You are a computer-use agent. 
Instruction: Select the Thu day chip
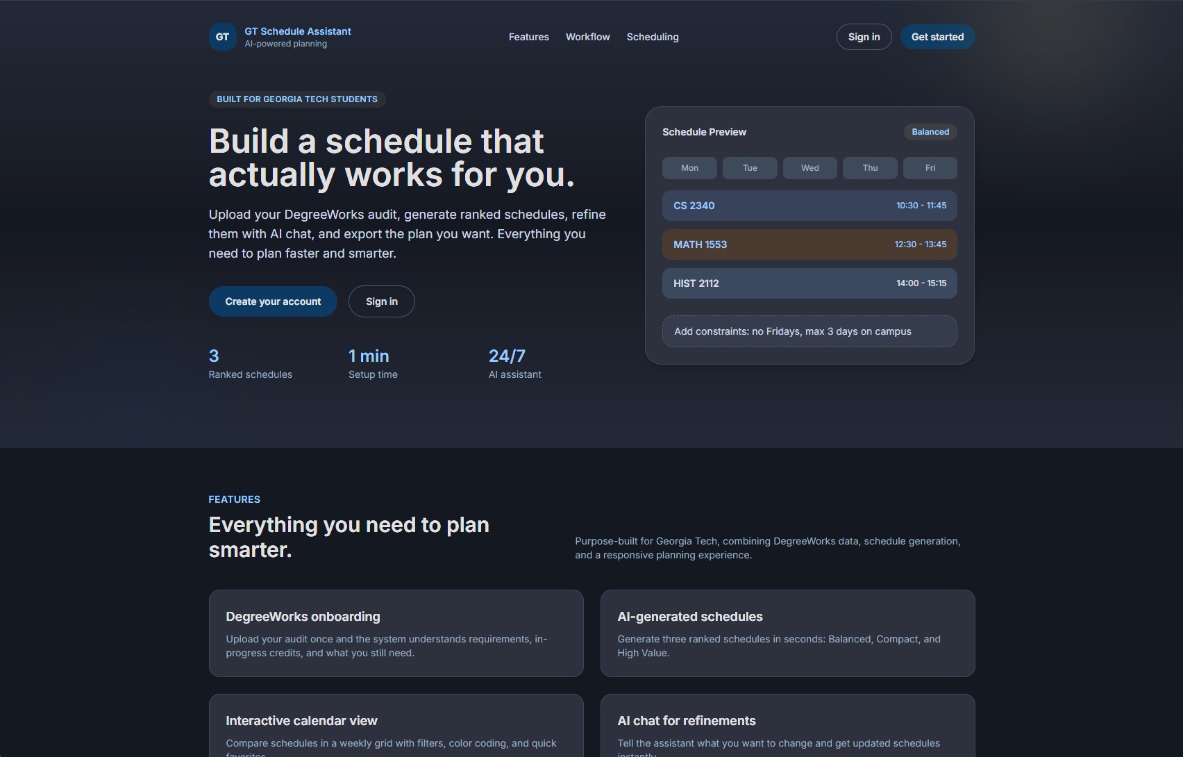(x=870, y=168)
